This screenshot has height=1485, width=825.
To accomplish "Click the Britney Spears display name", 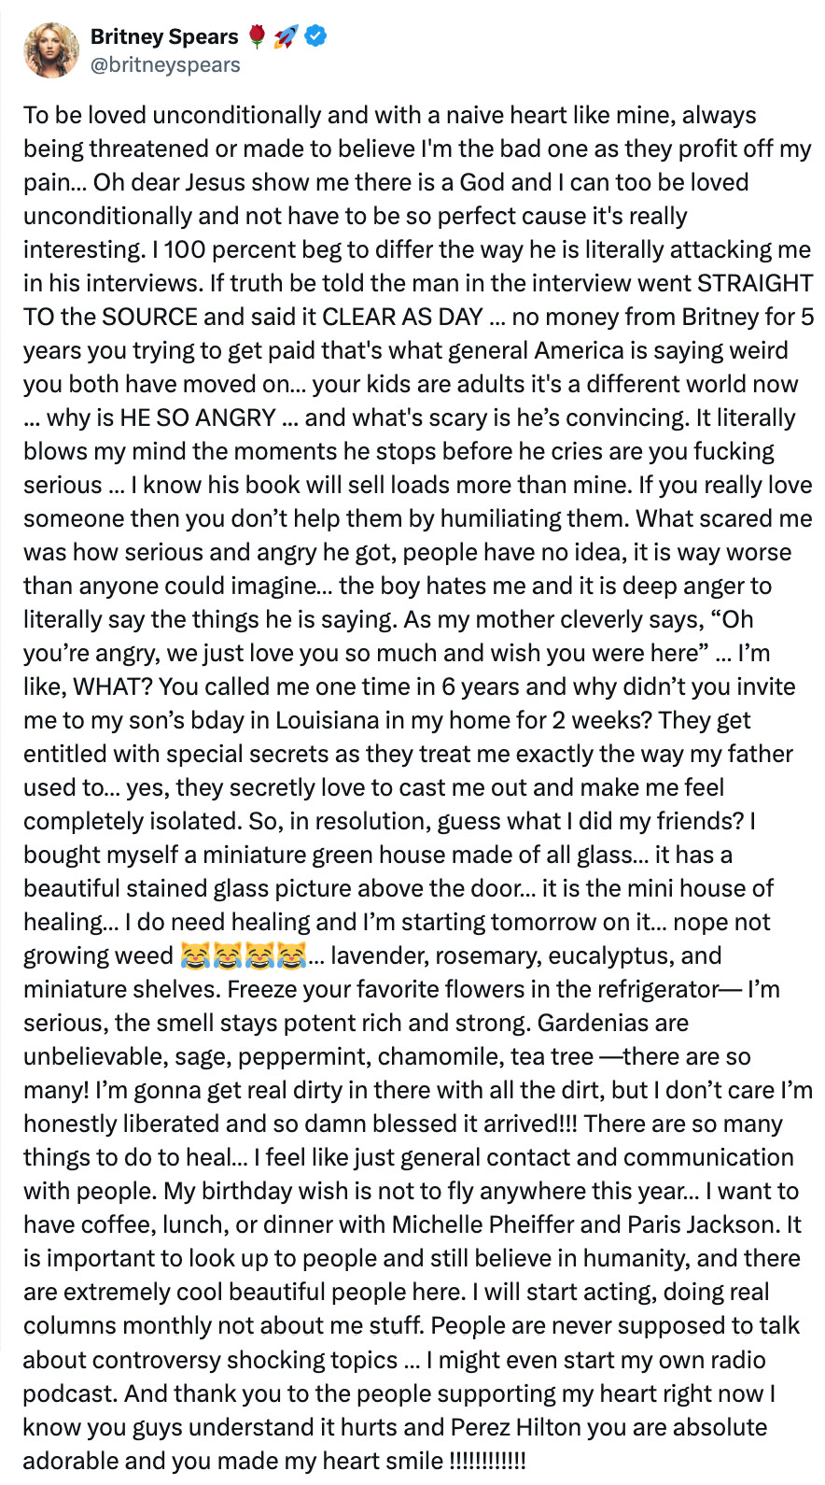I will tap(164, 36).
